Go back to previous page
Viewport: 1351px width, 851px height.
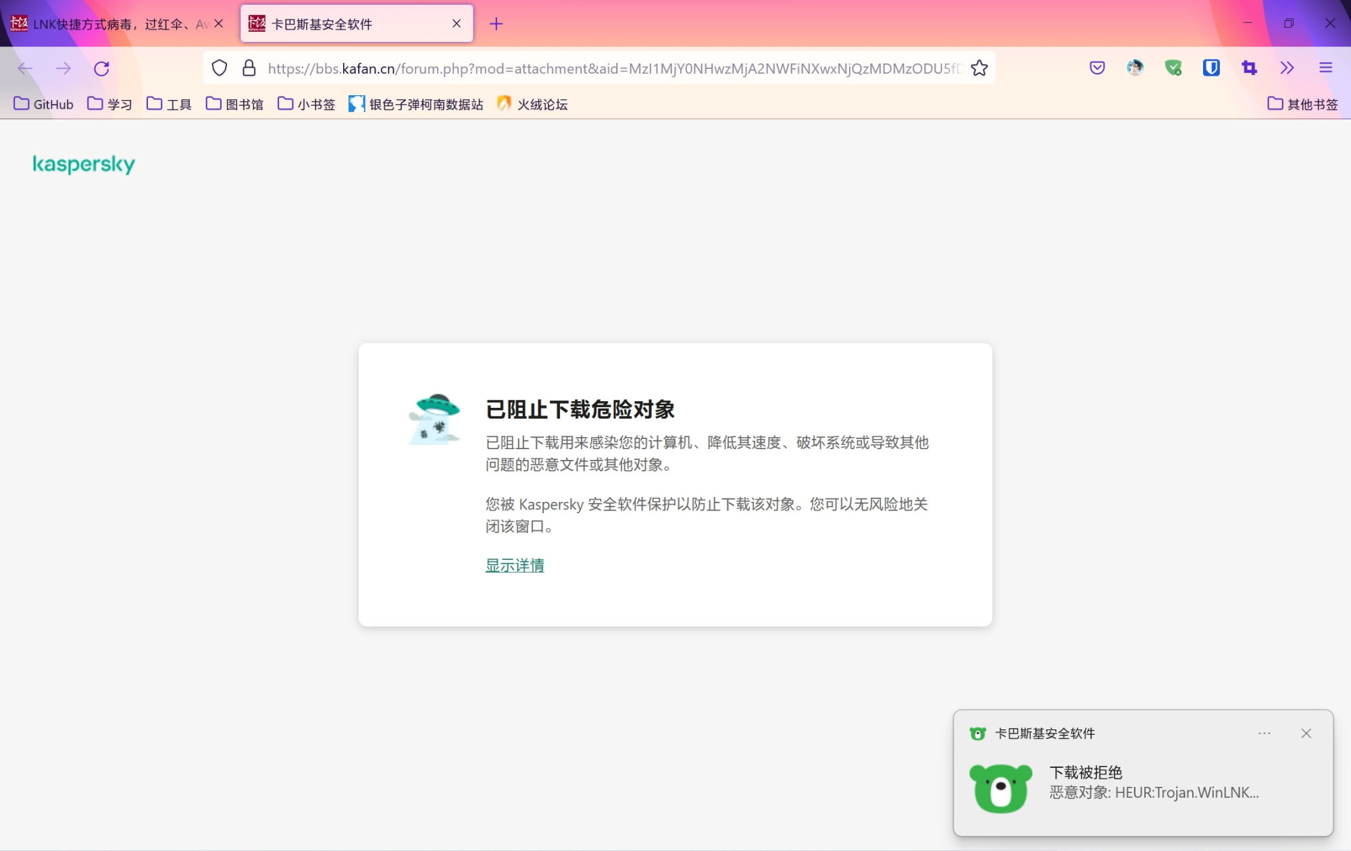click(25, 68)
